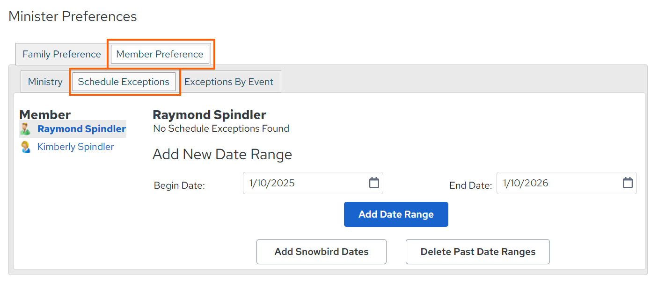Click the End Date label
This screenshot has height=283, width=658.
(x=470, y=185)
